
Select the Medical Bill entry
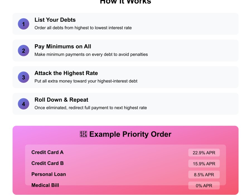point(45,185)
